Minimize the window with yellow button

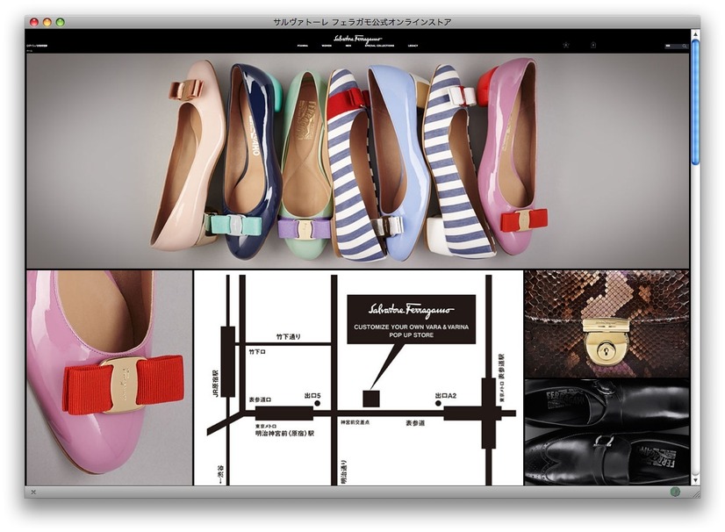(47, 22)
